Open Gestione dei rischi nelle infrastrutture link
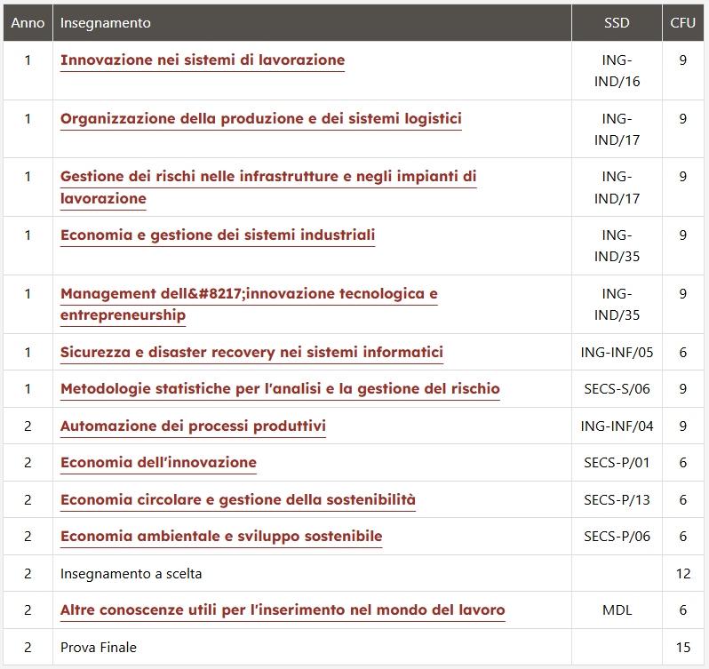The height and width of the screenshot is (669, 709). [268, 187]
